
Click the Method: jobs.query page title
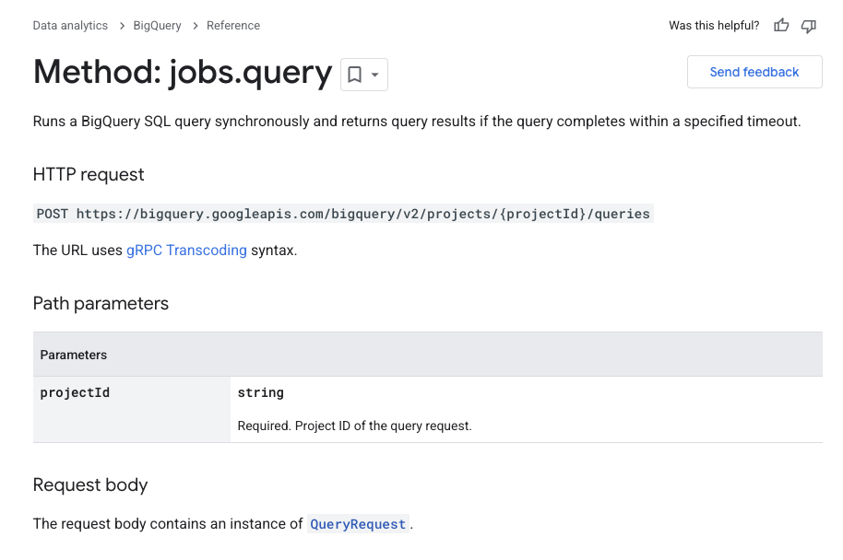pos(183,72)
